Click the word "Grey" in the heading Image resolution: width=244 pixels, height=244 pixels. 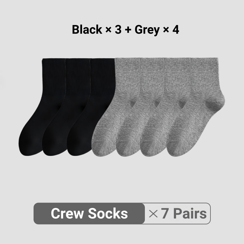pos(147,30)
